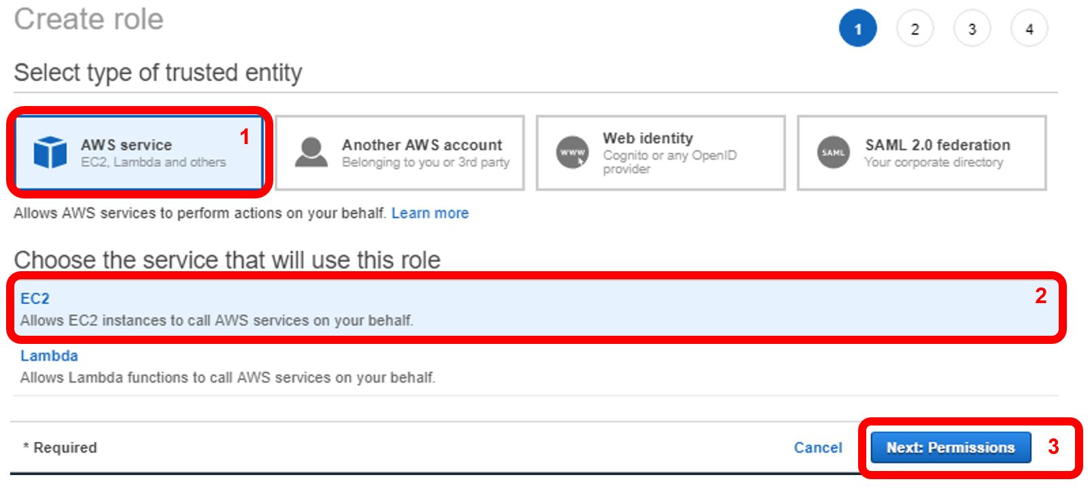Pick Another AWS account entity title
Image resolution: width=1092 pixels, height=488 pixels.
(422, 145)
